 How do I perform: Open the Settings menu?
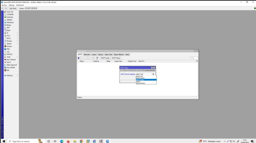11,5
